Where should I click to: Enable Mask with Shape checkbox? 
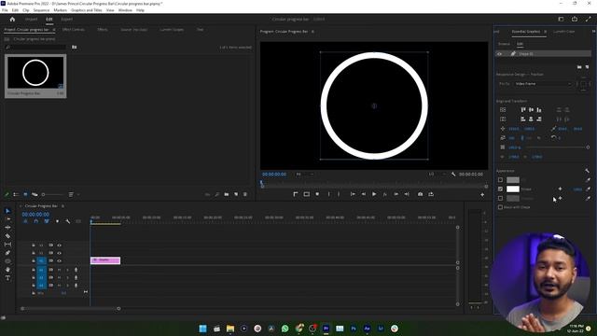click(x=500, y=207)
